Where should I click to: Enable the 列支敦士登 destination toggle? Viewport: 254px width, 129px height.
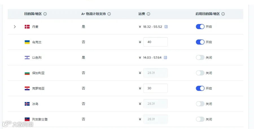point(200,119)
